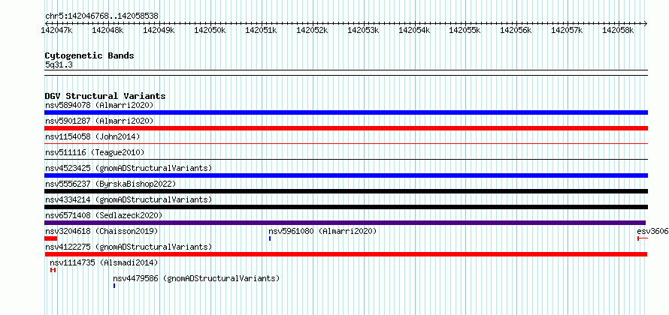Screen dimensions: 669x315
Task: Click the red bar under nsv5901287
Action: pyautogui.click(x=346, y=128)
